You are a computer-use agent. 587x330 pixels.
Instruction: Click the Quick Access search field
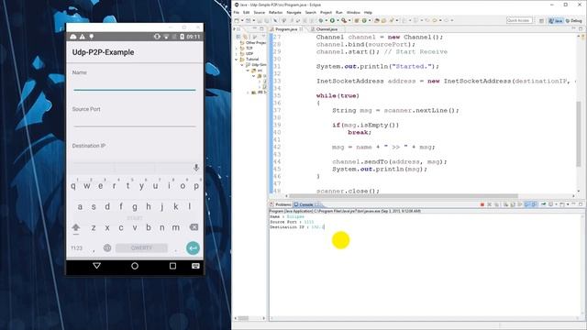pos(519,20)
